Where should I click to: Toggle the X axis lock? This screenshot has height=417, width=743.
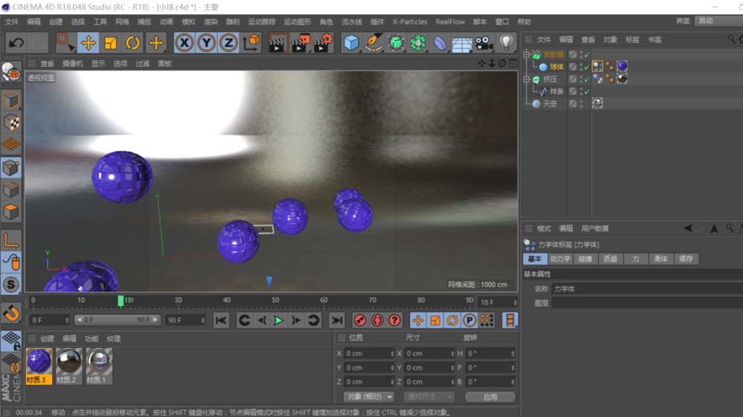pyautogui.click(x=184, y=43)
